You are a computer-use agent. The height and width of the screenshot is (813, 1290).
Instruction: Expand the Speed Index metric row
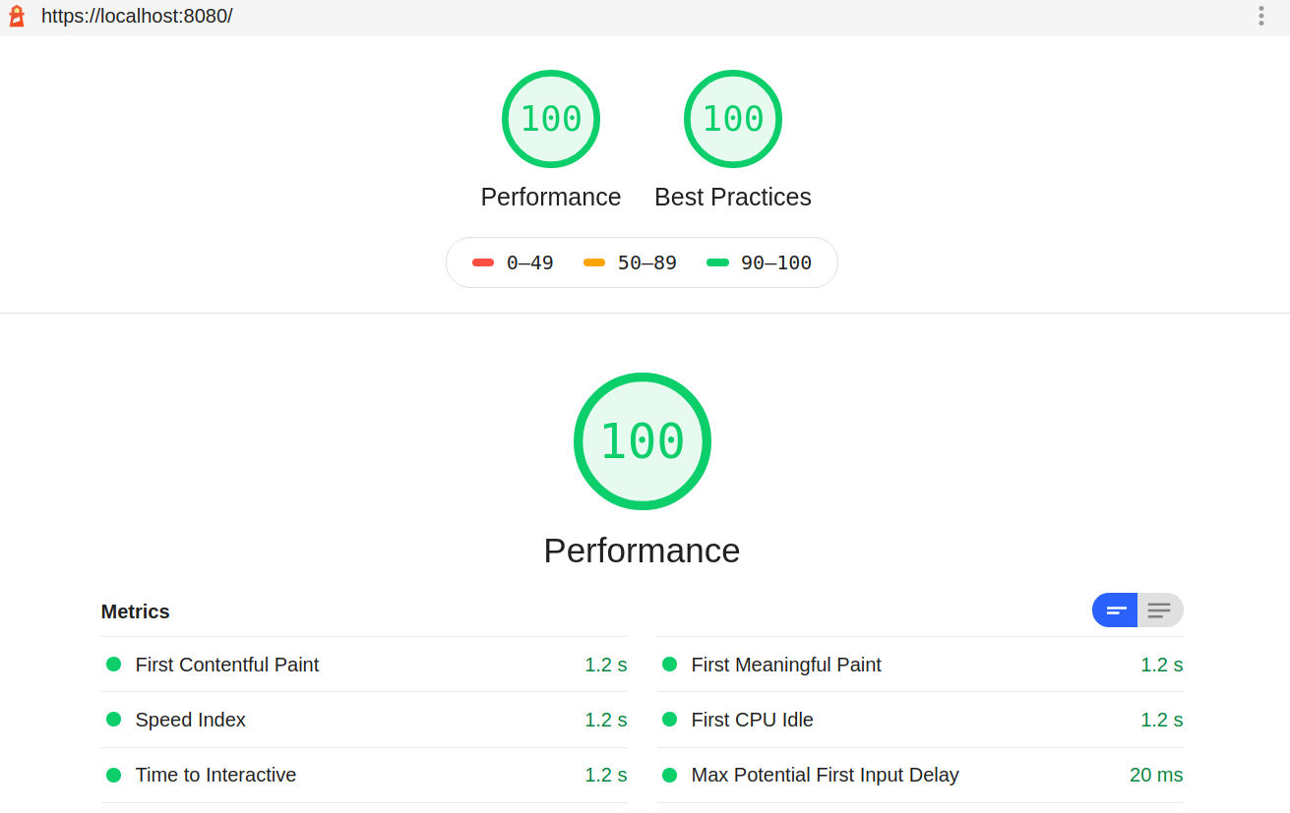coord(191,720)
